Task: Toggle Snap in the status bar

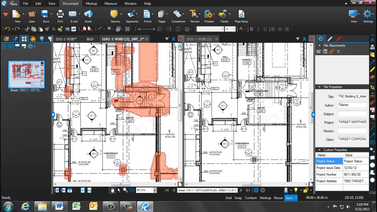Action: click(x=238, y=198)
